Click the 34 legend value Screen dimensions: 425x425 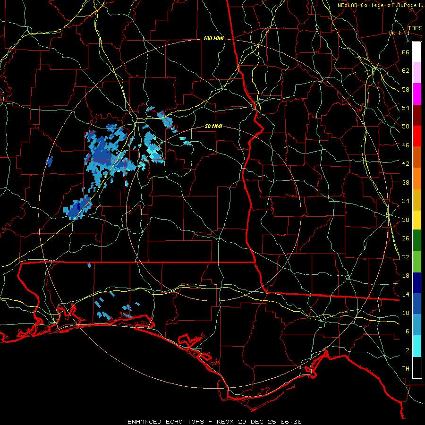[406, 201]
